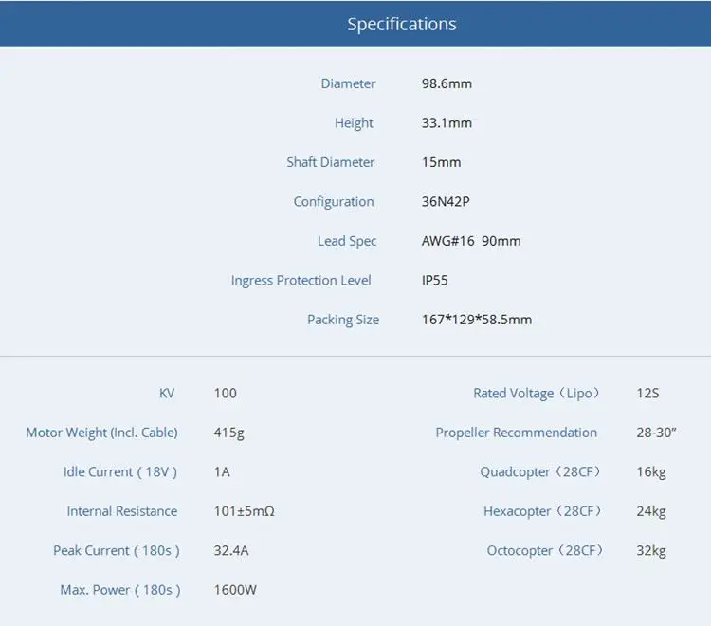The height and width of the screenshot is (626, 711).
Task: Select the Rated Voltage value 12S
Action: [x=648, y=393]
